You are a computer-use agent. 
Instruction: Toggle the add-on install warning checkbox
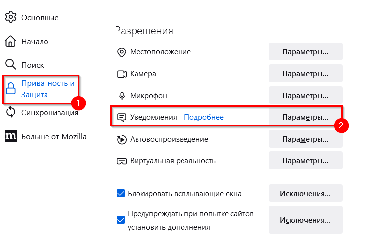pos(120,220)
